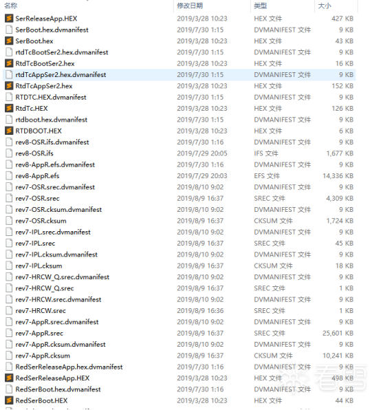This screenshot has height=410, width=381.
Task: Click the RTDTC.HEX.dvmanifest file icon
Action: [x=9, y=97]
